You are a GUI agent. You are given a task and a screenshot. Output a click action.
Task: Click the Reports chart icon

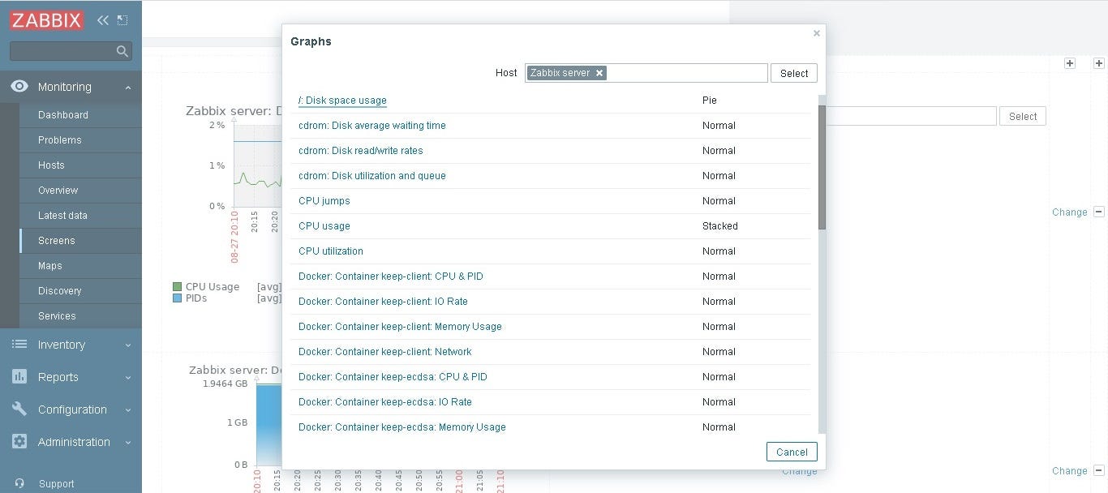(19, 377)
